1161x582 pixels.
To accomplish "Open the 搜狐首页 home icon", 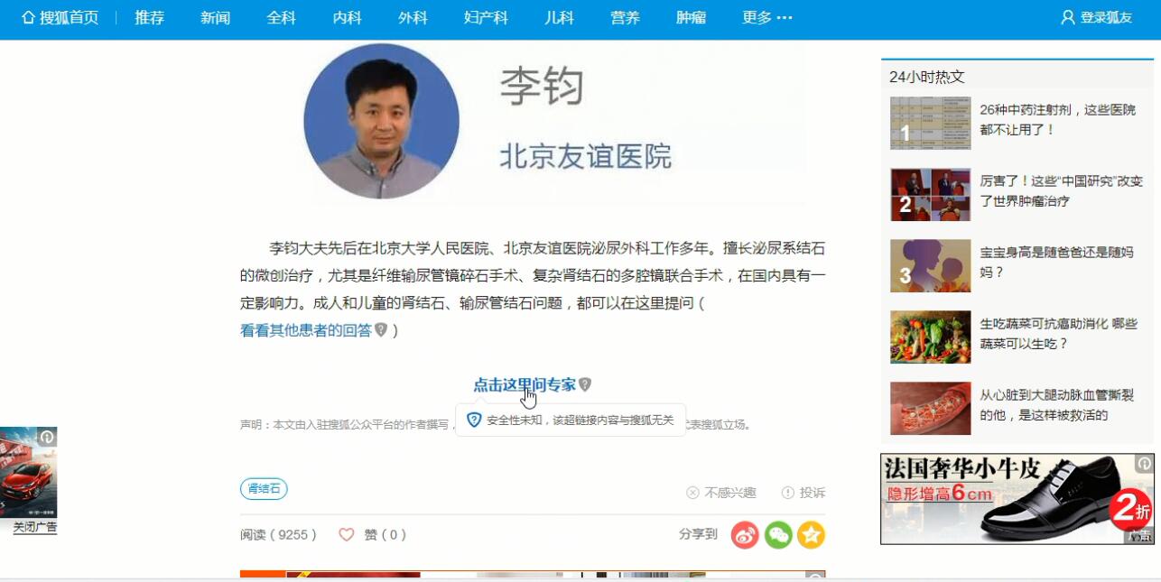I will tap(28, 18).
